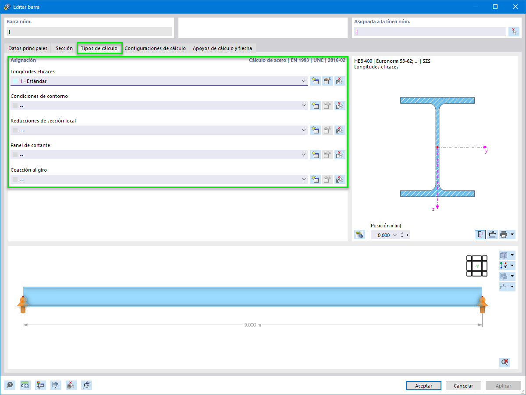The image size is (526, 395).
Task: Click the -Y axis view icon
Action: [x=504, y=266]
